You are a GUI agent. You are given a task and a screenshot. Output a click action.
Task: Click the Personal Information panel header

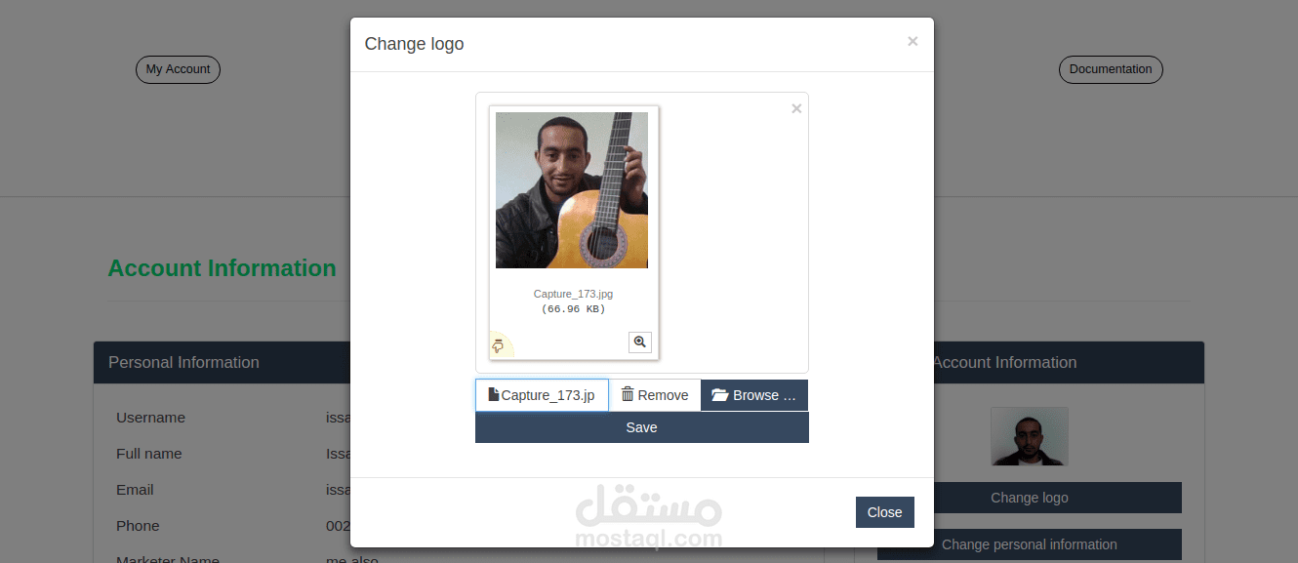pos(222,362)
